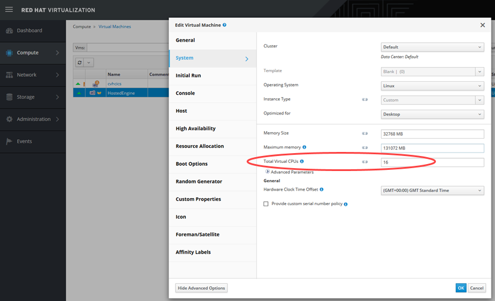This screenshot has height=301, width=495.
Task: Click the help icon beside Edit Virtual Machine
Action: tap(225, 25)
